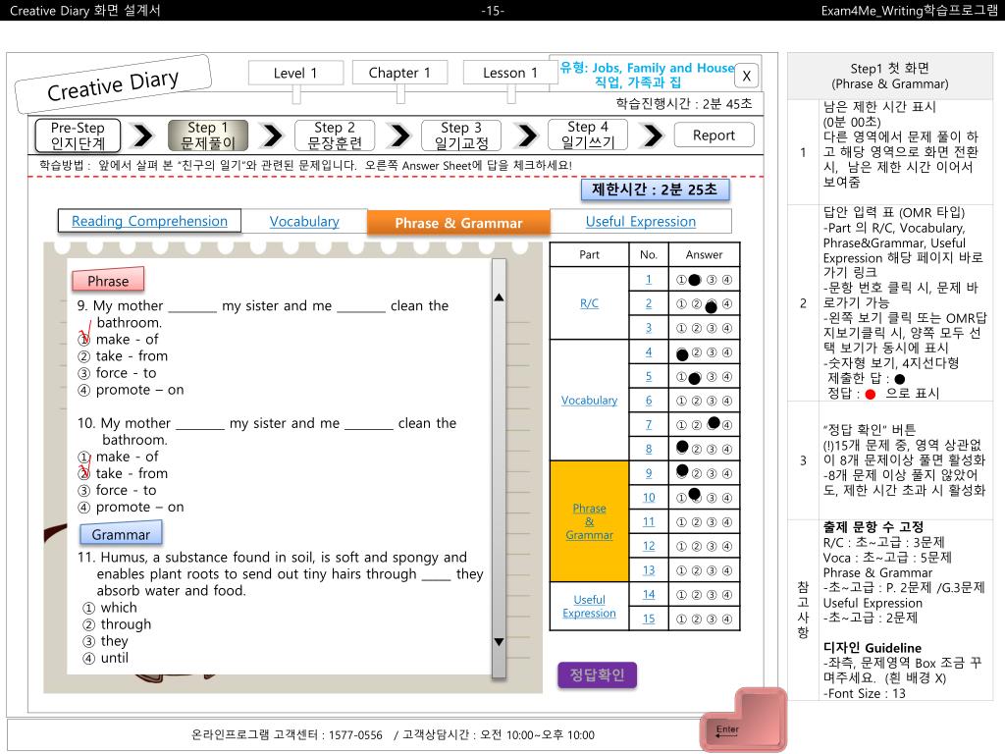Click the 정답확인 button
The width and height of the screenshot is (1005, 754).
tap(597, 675)
